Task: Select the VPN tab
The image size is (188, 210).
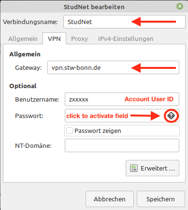Action: (x=54, y=39)
